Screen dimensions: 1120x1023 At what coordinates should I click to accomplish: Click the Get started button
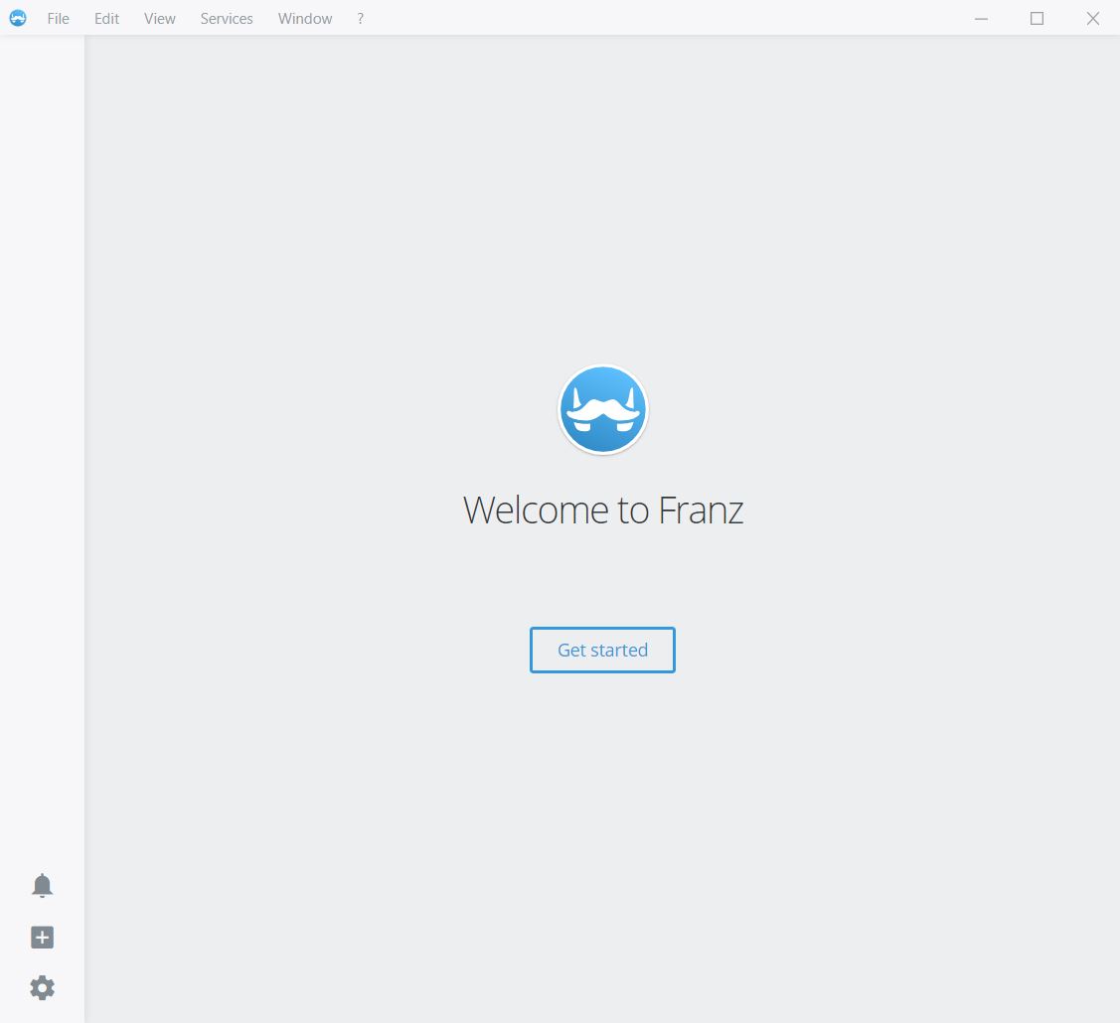(x=602, y=650)
